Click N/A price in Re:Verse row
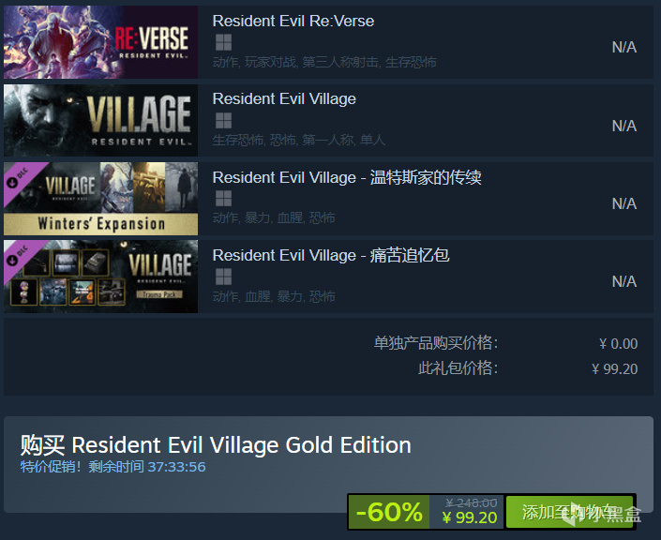Screen dimensions: 661x540 pos(624,47)
